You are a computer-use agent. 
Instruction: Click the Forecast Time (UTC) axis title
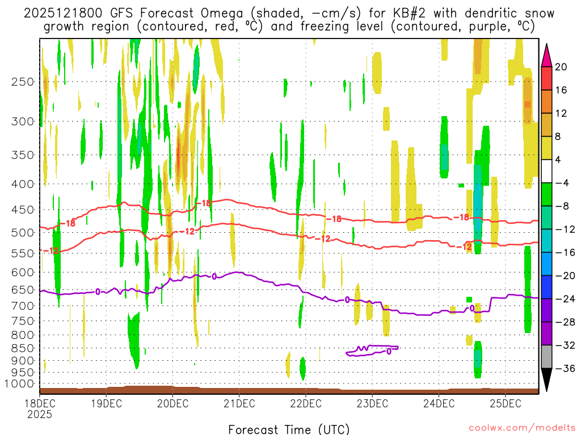coord(289,429)
